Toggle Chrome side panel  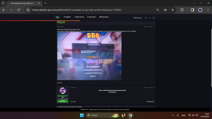pyautogui.click(x=192, y=10)
